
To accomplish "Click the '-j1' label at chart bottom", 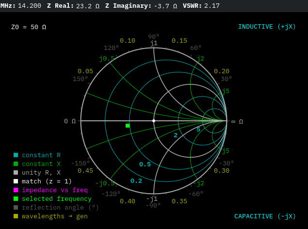I will pos(152,199).
